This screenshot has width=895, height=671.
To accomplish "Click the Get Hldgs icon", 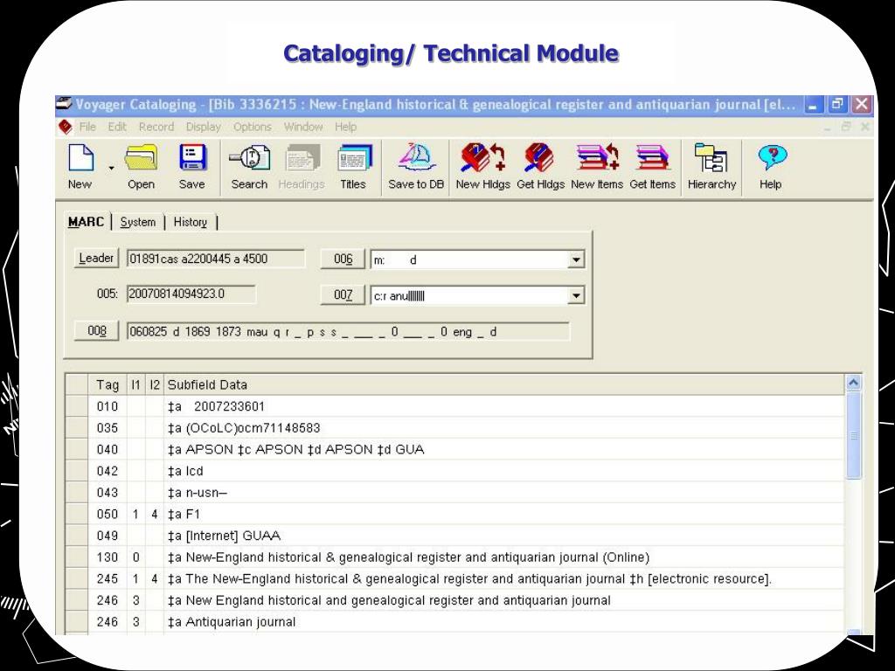I will 540,164.
